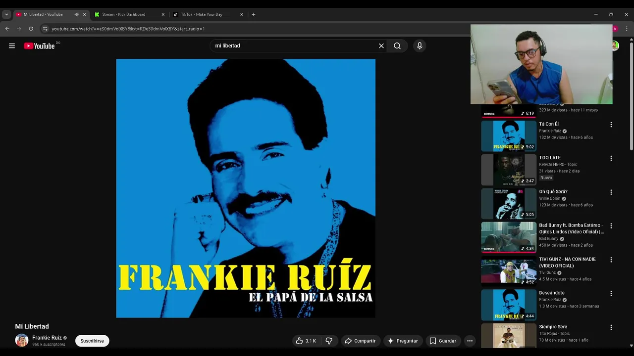
Task: Subscribe with the Suscribirse button
Action: (92, 341)
